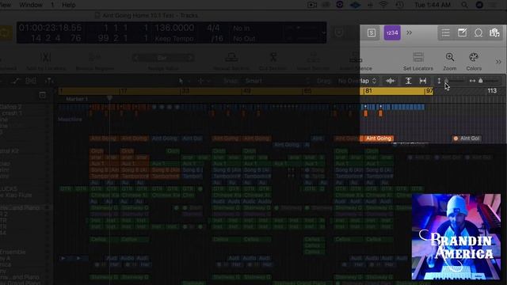Click the Set Locators toolbar icon
The width and height of the screenshot is (507, 285).
418,58
